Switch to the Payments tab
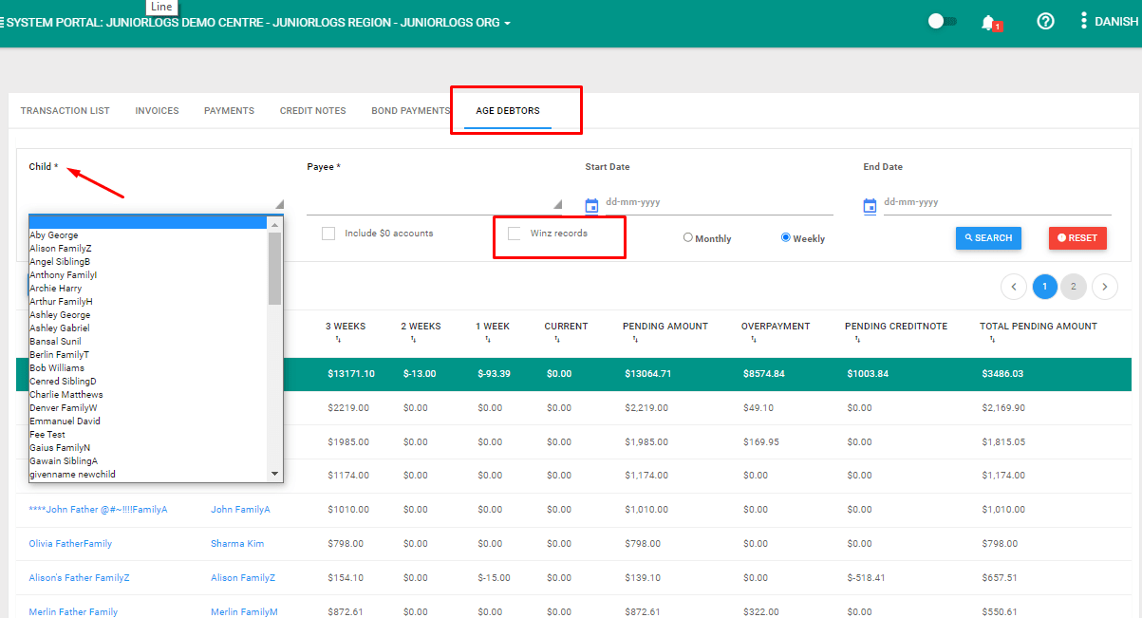The image size is (1142, 618). click(x=229, y=111)
